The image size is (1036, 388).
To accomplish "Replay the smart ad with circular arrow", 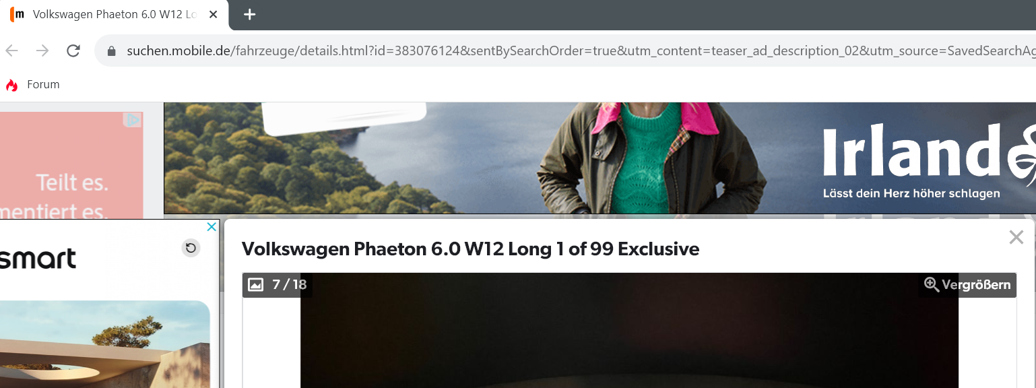I will (x=191, y=248).
